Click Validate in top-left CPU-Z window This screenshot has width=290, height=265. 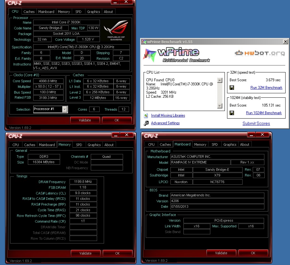pos(85,120)
